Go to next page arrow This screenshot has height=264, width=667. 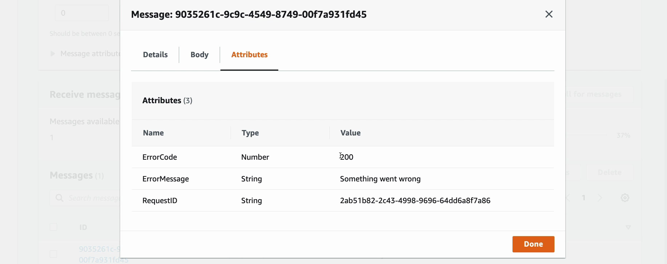600,198
